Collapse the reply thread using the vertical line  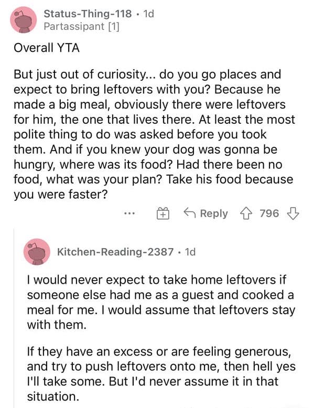coord(14,318)
